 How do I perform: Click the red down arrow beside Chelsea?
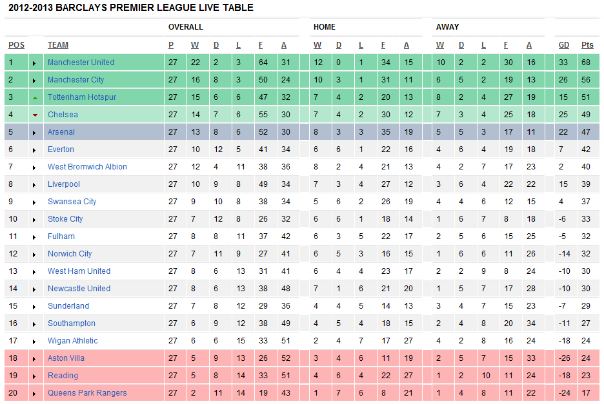click(35, 115)
